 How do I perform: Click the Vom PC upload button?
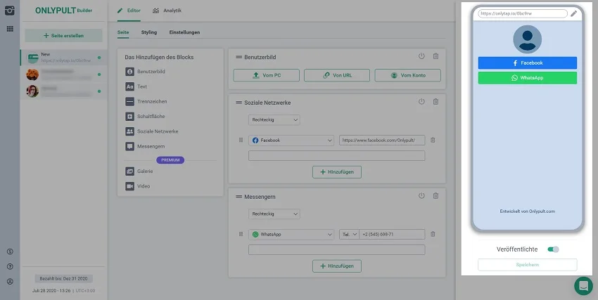267,75
